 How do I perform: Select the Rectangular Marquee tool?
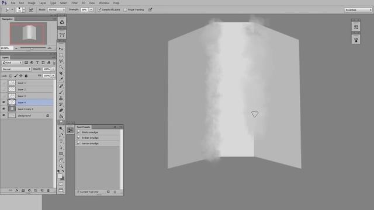tap(61, 55)
